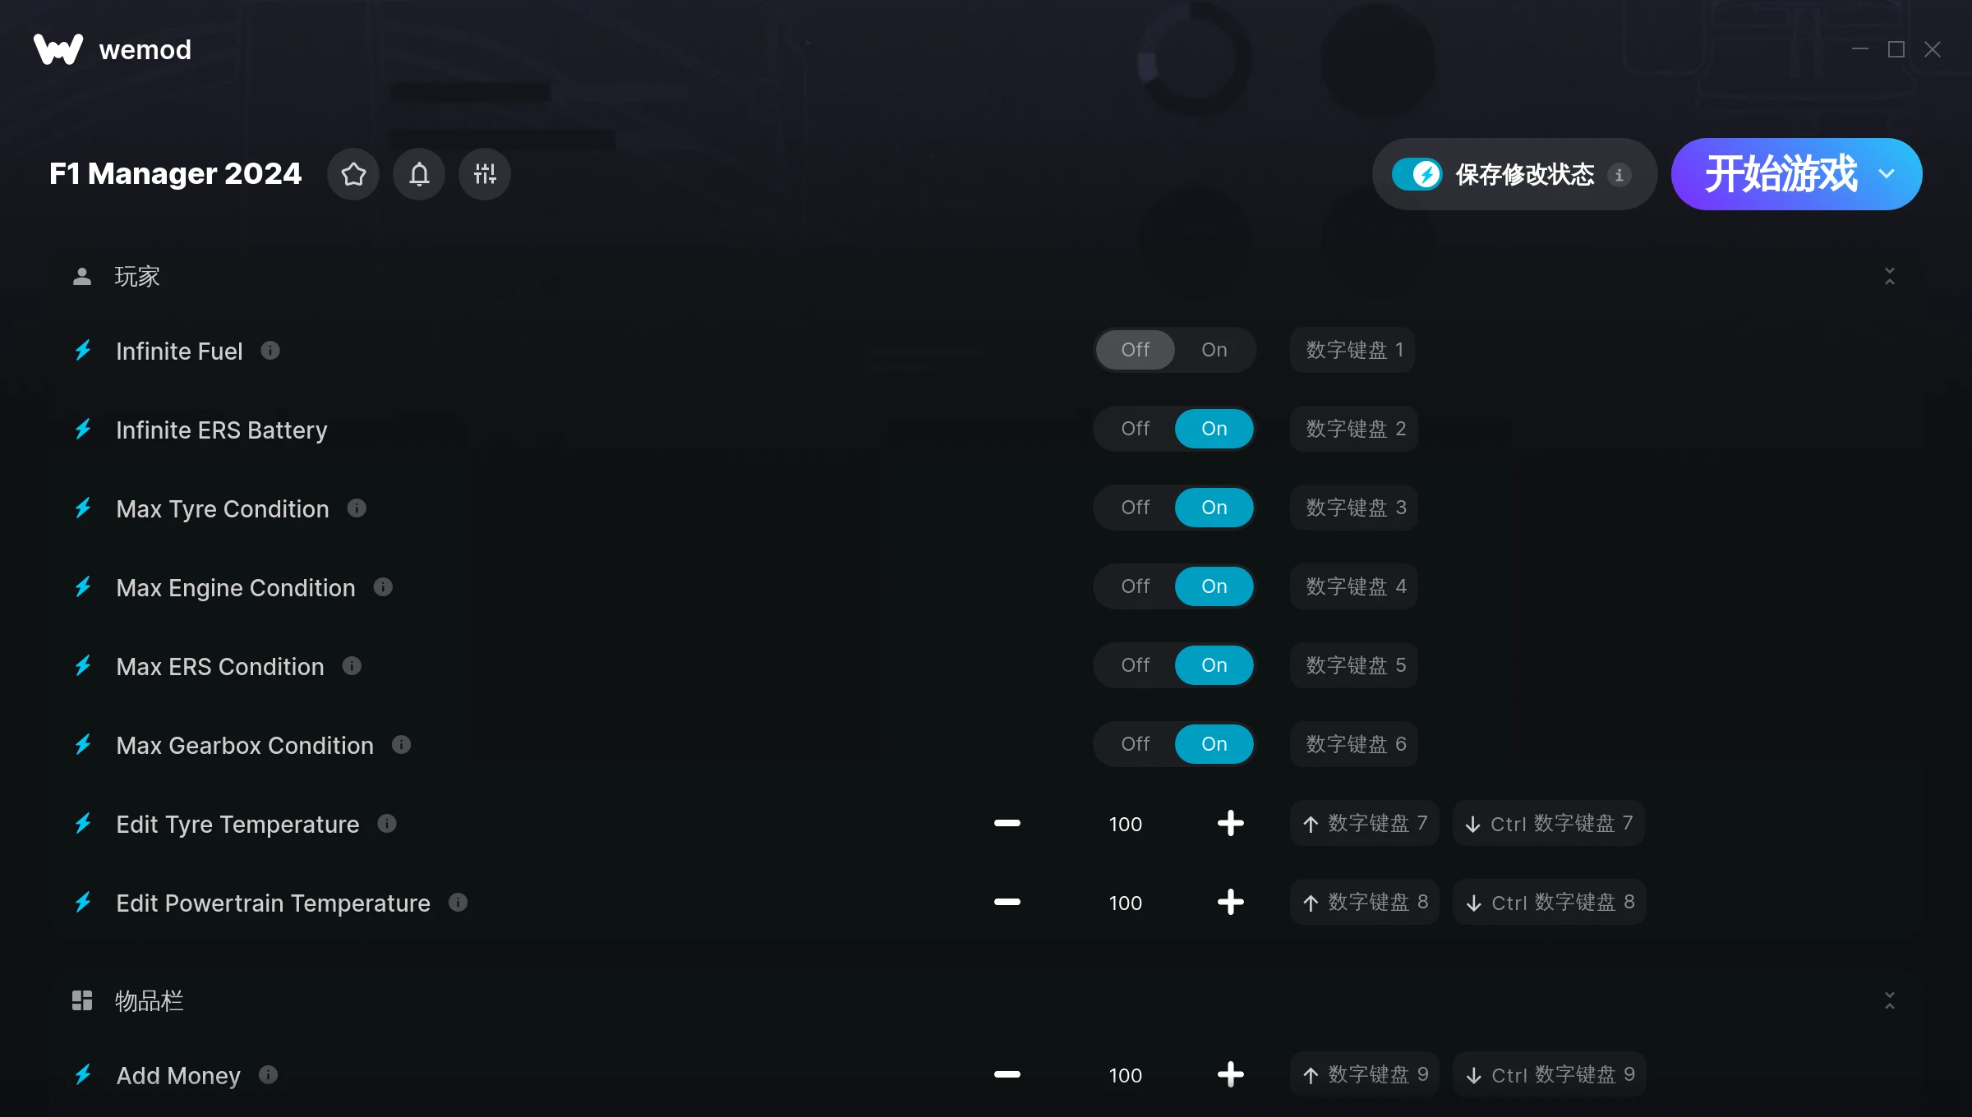Turn Infinite Fuel on

tap(1214, 350)
